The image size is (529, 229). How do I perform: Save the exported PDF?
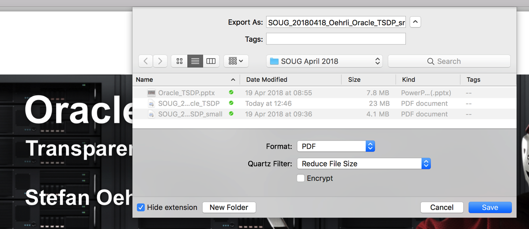(490, 207)
